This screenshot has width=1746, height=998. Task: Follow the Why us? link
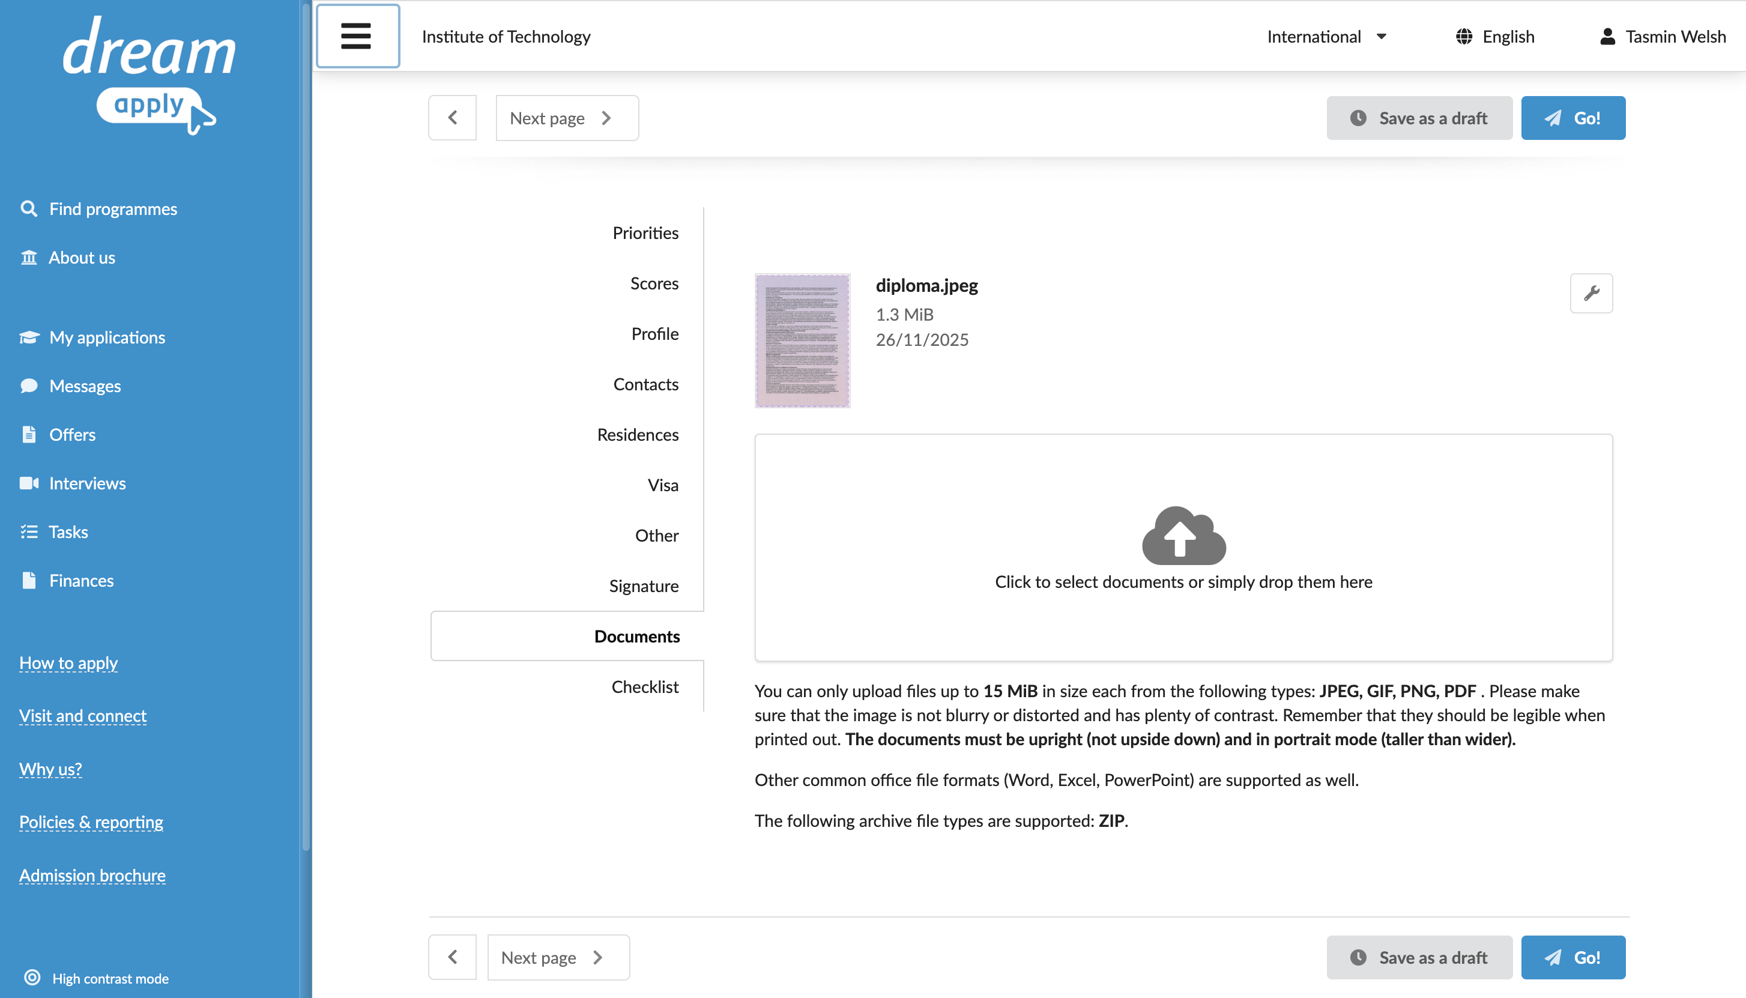50,769
